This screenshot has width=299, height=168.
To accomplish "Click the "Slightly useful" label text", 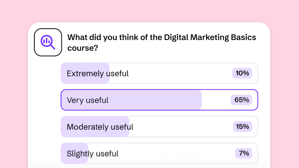I will click(92, 154).
